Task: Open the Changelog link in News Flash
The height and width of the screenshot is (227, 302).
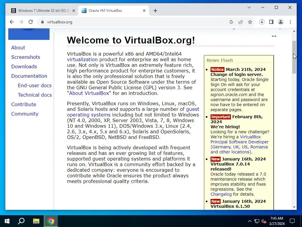Action: (x=221, y=194)
